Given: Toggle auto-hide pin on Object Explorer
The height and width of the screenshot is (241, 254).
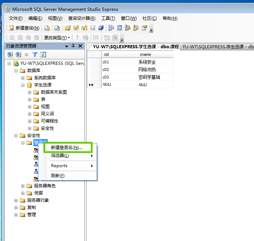Looking at the screenshot, I should click(x=73, y=46).
